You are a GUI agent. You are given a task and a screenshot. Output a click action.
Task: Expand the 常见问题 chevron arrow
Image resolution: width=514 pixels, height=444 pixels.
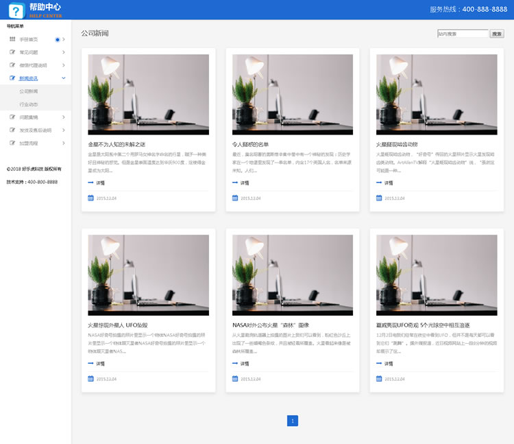(64, 52)
